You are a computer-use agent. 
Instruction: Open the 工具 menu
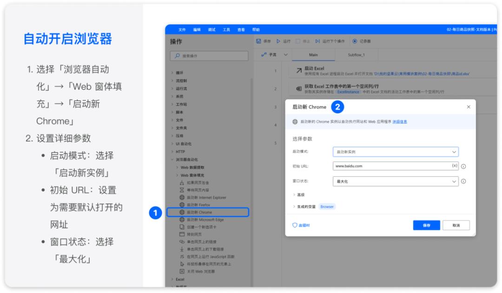tap(226, 29)
